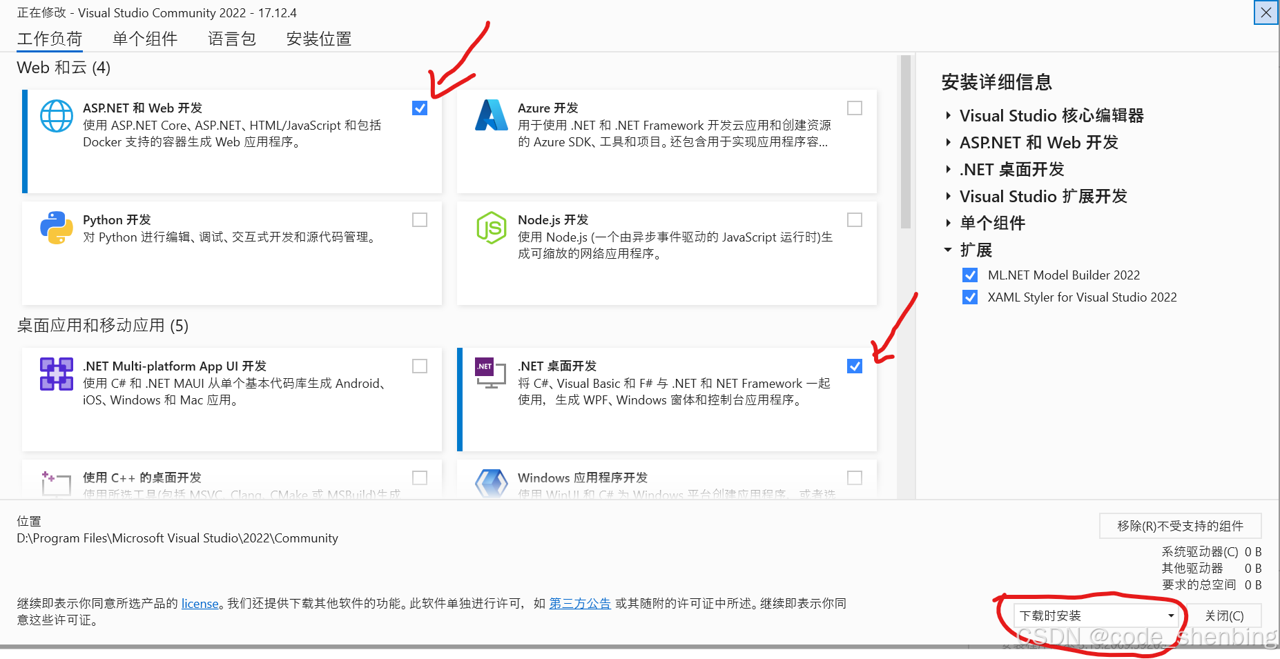Image resolution: width=1280 pixels, height=659 pixels.
Task: Switch to the 工作负荷 tab
Action: (50, 39)
